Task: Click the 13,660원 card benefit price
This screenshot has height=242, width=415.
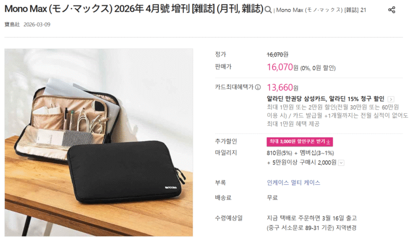Action: coord(283,87)
